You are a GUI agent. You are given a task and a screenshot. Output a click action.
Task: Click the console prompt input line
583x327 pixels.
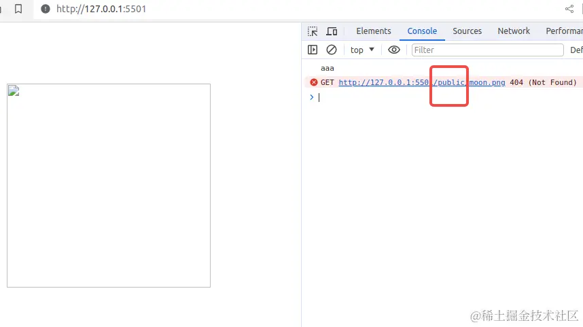(446, 97)
